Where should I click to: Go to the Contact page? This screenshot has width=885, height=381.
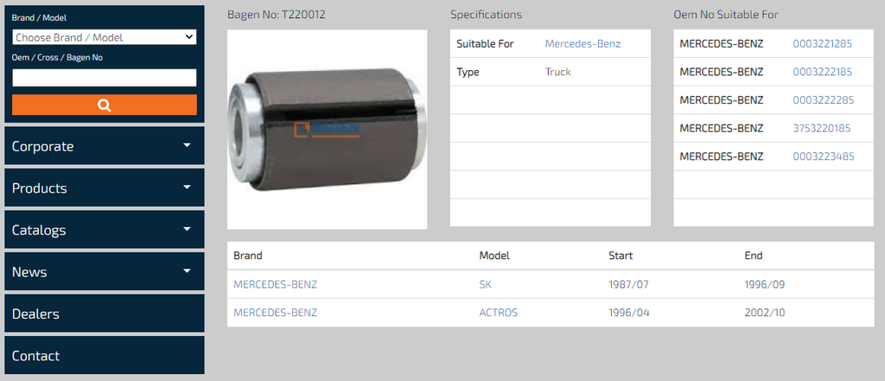click(36, 355)
